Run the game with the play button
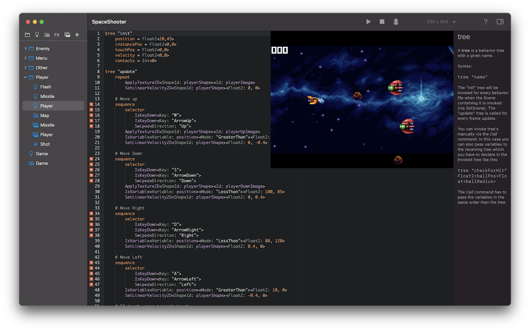The width and height of the screenshot is (530, 331). coord(368,22)
